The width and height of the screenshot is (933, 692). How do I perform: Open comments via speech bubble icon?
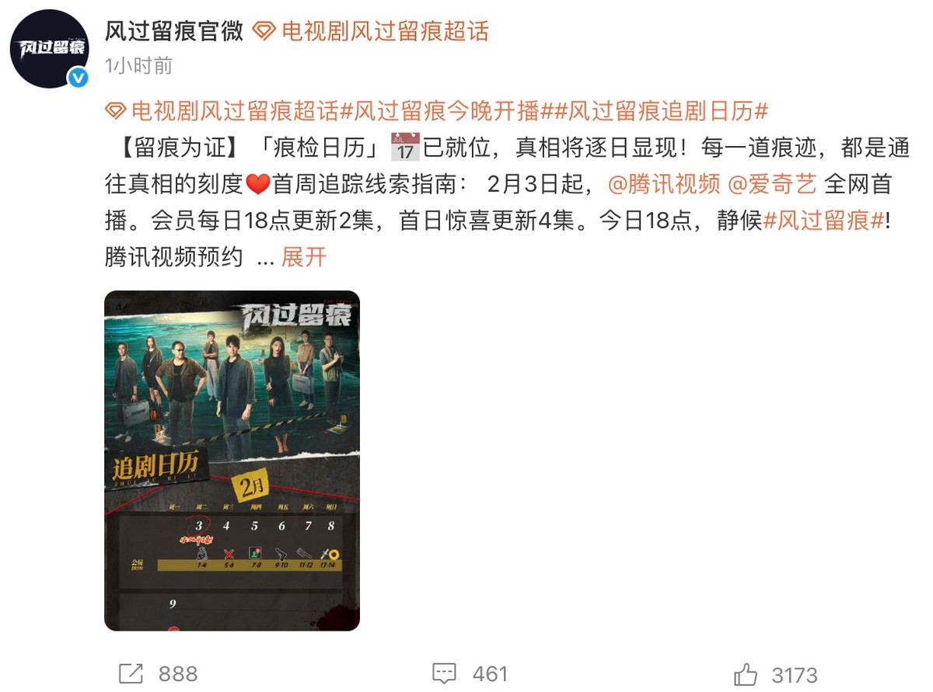(444, 673)
